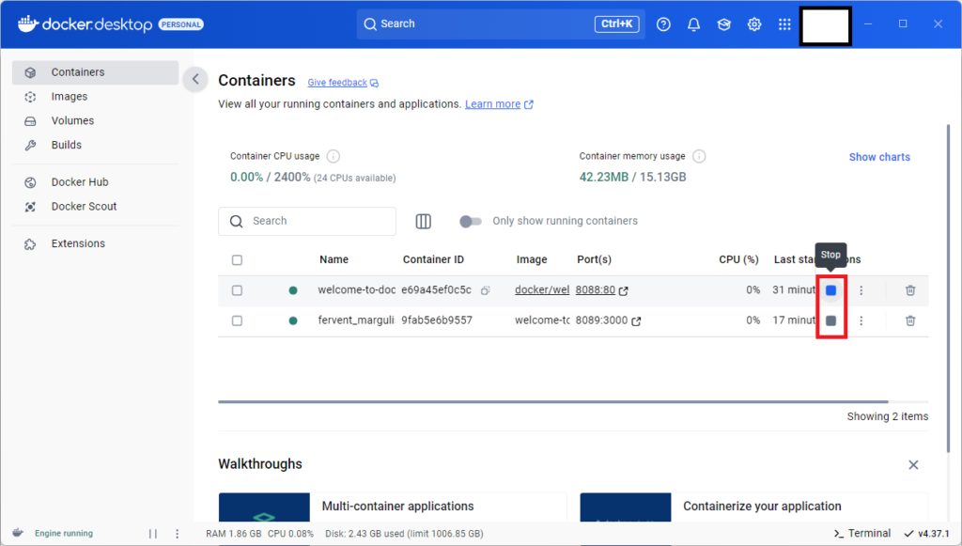Open the Terminal from status bar

[862, 533]
